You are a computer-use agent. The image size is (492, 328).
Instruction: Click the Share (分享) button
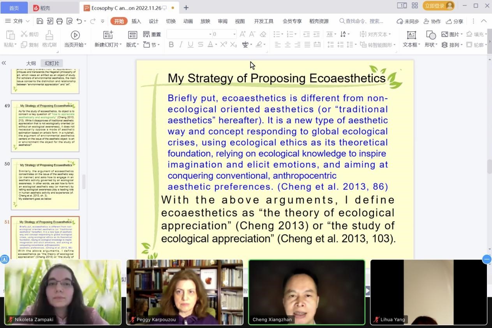455,21
